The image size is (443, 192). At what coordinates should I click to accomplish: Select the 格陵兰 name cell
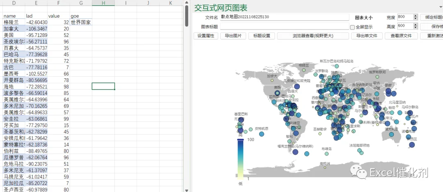pyautogui.click(x=14, y=22)
